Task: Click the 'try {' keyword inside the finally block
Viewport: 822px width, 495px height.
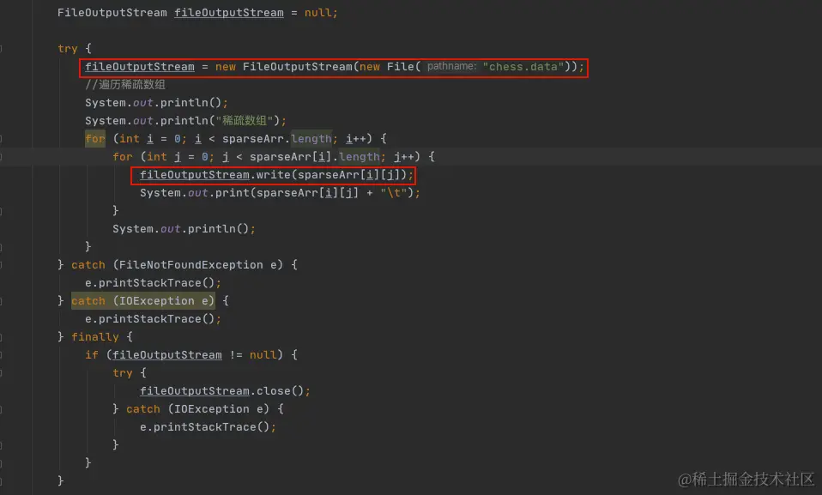Action: coord(129,373)
